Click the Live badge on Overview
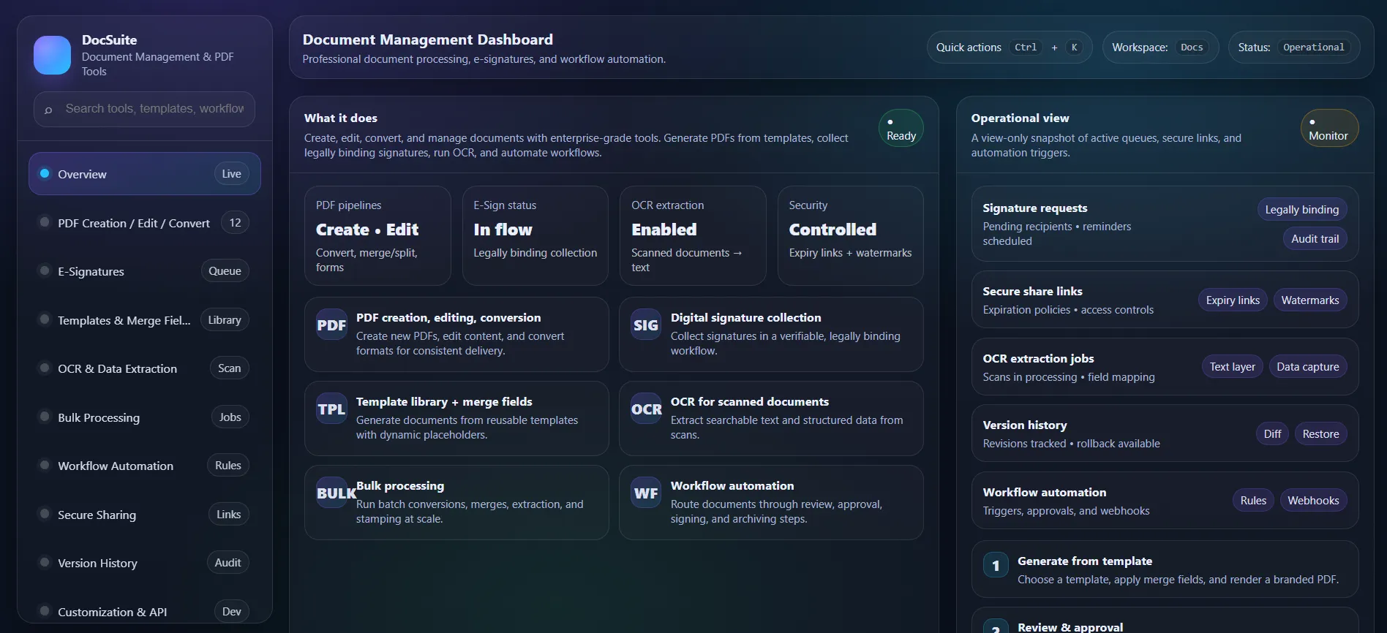This screenshot has width=1387, height=633. (x=231, y=174)
